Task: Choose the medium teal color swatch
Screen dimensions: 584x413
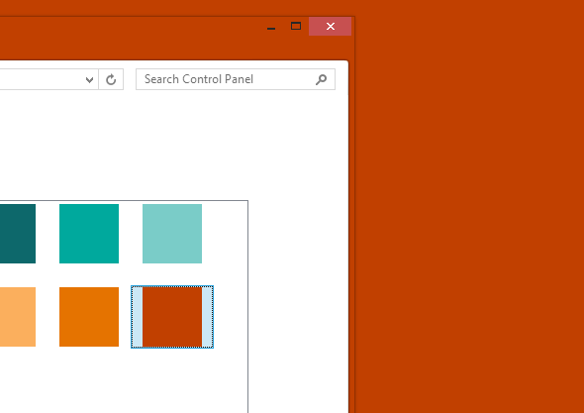Action: tap(89, 234)
